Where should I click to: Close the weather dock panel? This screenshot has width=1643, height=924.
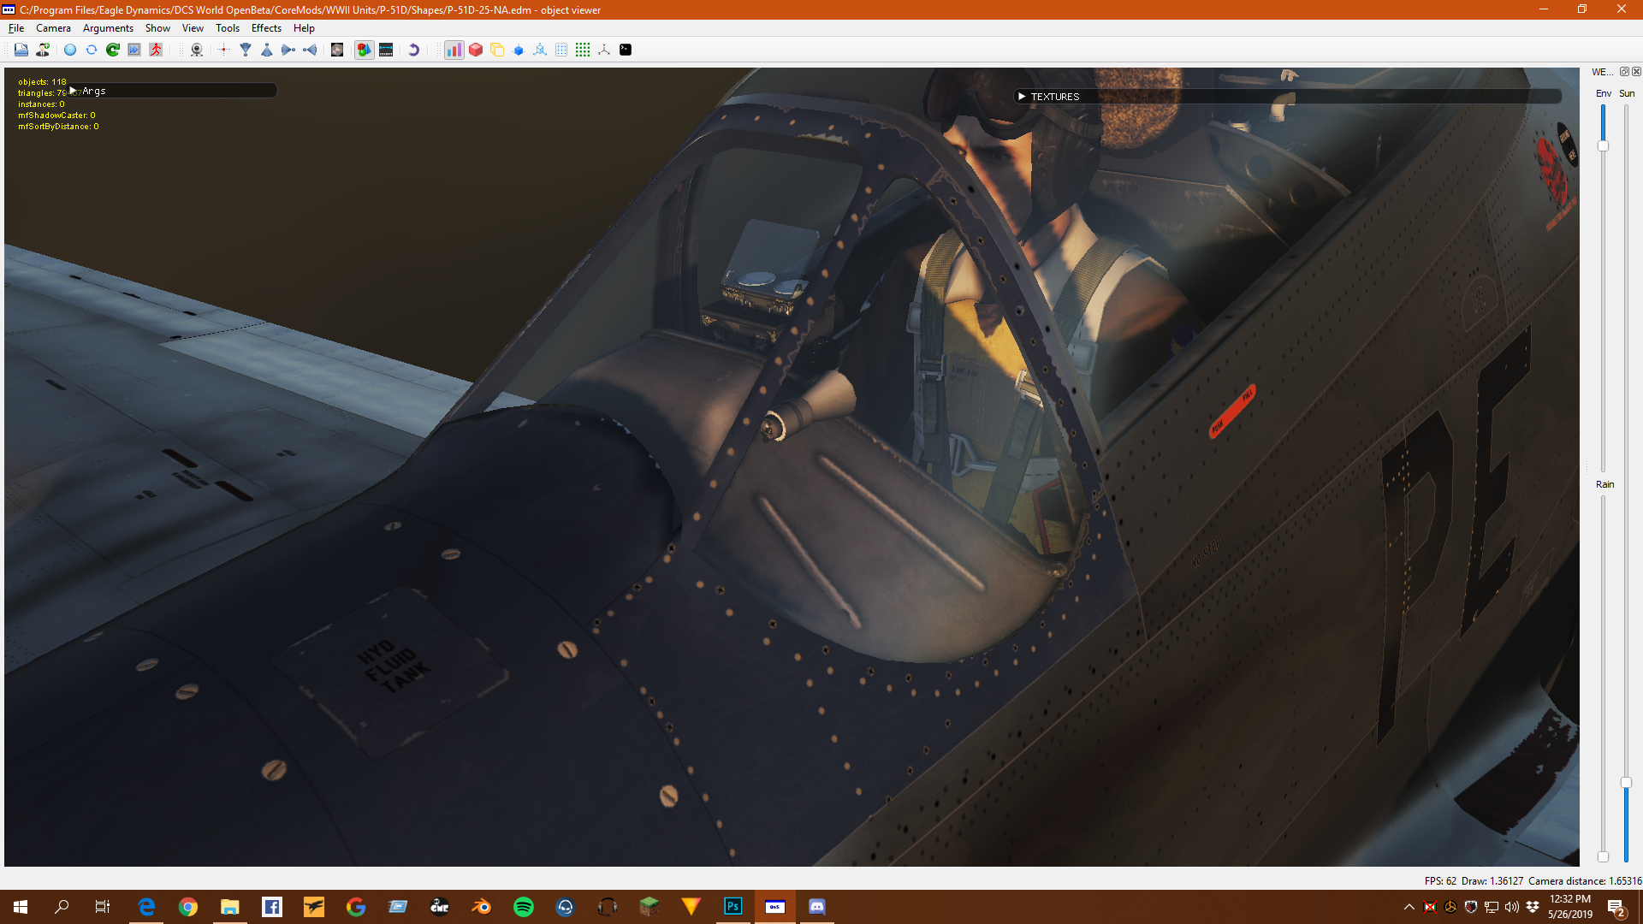pos(1636,72)
